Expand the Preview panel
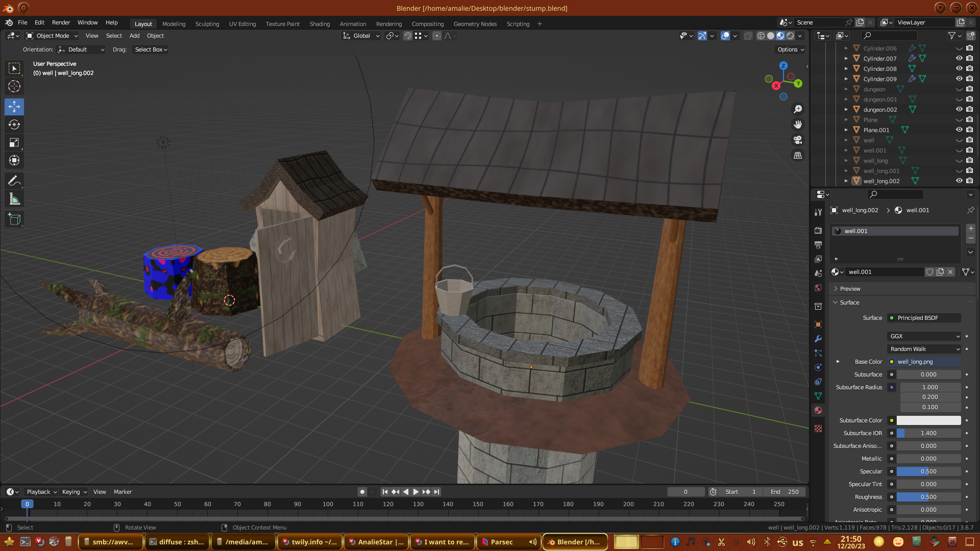The image size is (980, 551). (850, 289)
